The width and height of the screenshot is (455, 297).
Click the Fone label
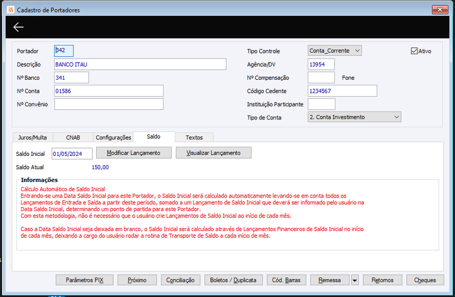(x=348, y=78)
